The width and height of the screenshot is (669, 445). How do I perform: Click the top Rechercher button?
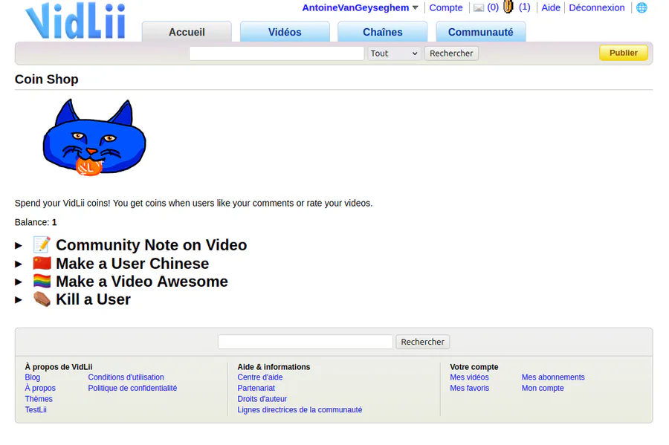click(451, 53)
